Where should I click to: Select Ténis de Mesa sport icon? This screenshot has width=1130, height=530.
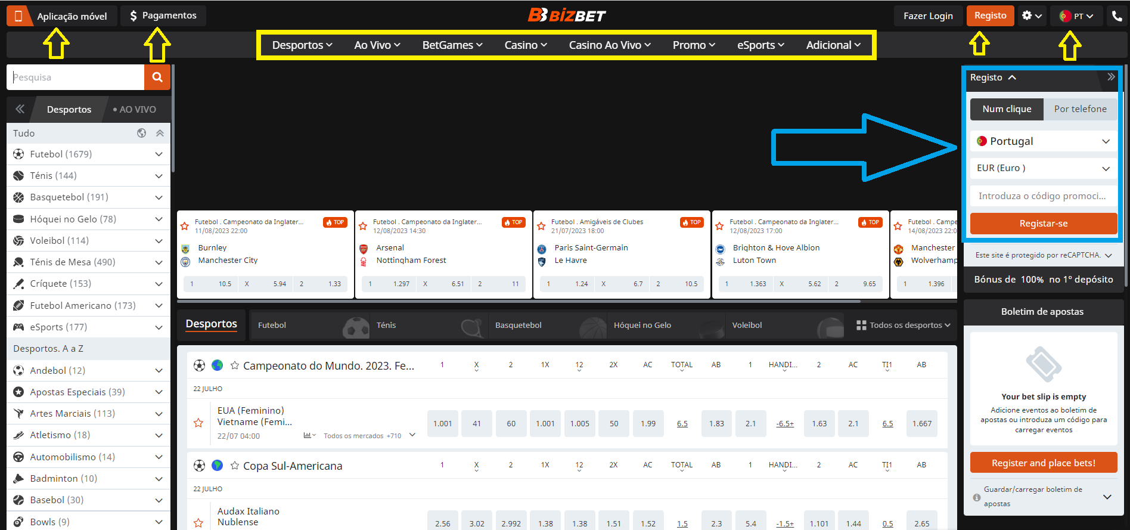[x=18, y=262]
